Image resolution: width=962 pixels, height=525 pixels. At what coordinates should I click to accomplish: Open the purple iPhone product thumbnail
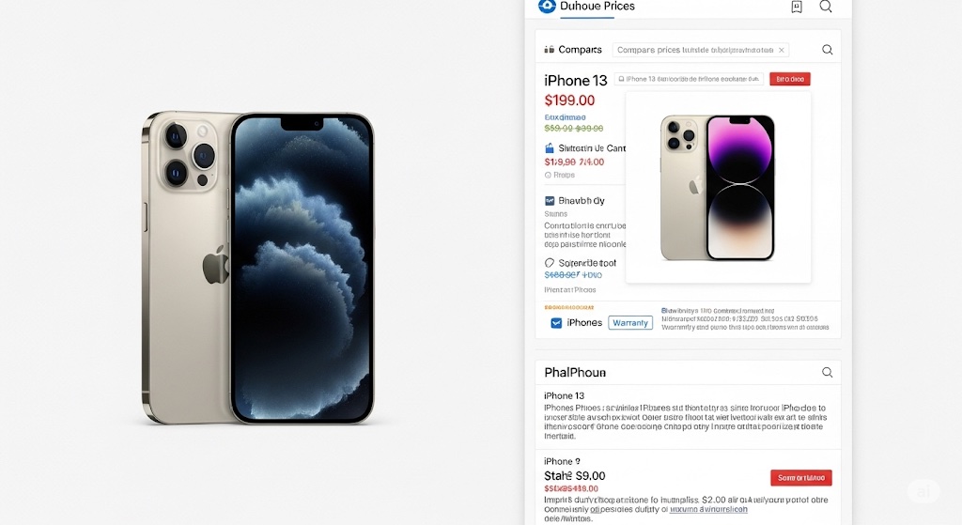(718, 187)
